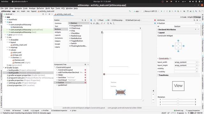Open Component Tree gear settings

(85, 65)
